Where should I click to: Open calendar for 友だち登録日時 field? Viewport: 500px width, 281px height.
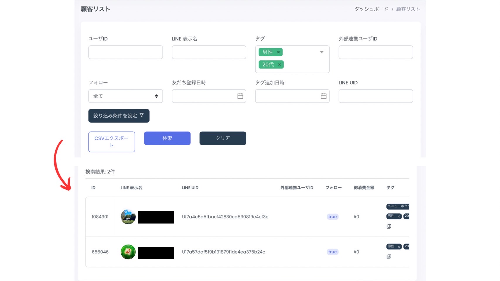240,96
